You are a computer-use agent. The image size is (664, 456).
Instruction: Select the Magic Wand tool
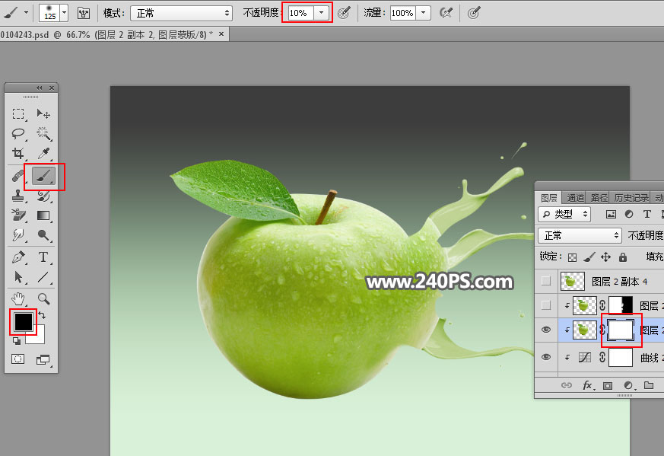pos(43,133)
